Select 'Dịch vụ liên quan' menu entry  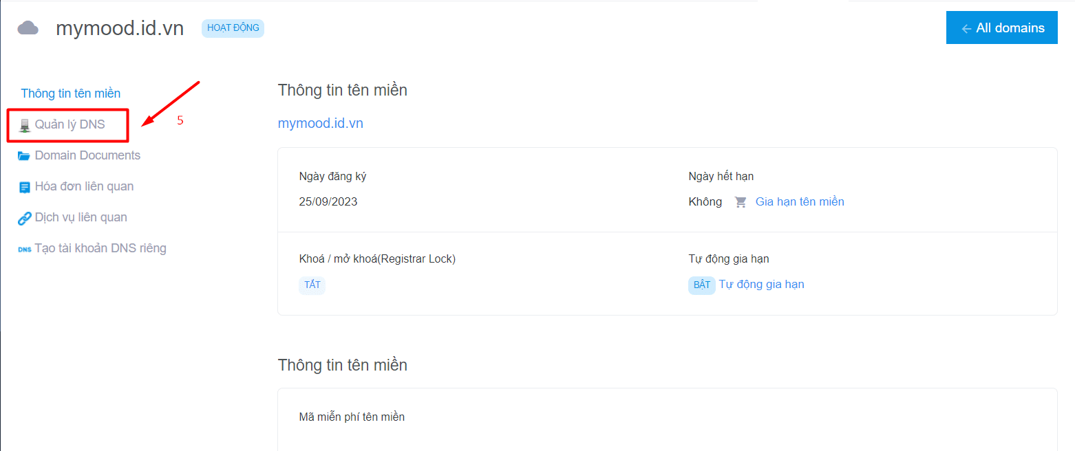(x=81, y=217)
